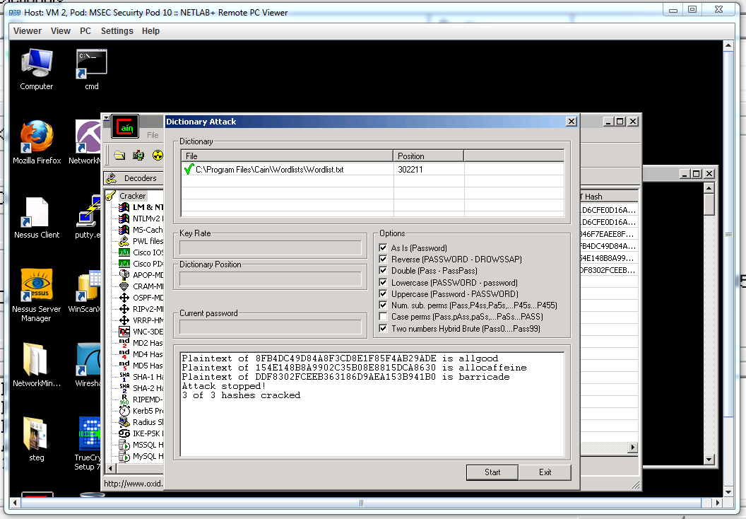The height and width of the screenshot is (519, 746).
Task: Select the MySQL Hashes tree item
Action: coord(141,456)
